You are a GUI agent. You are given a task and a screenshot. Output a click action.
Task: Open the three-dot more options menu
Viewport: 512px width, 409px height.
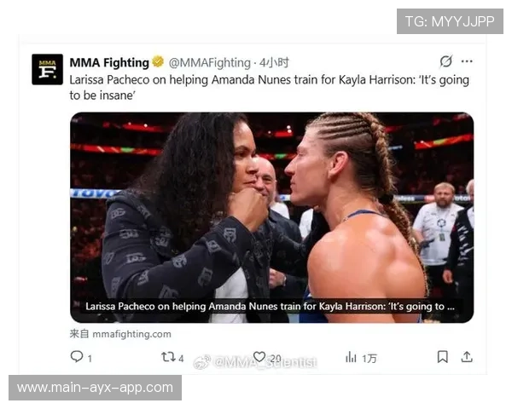tap(467, 61)
